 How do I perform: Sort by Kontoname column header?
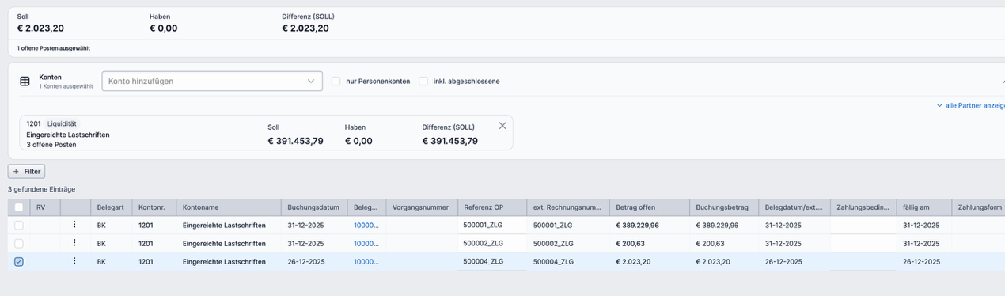point(229,207)
